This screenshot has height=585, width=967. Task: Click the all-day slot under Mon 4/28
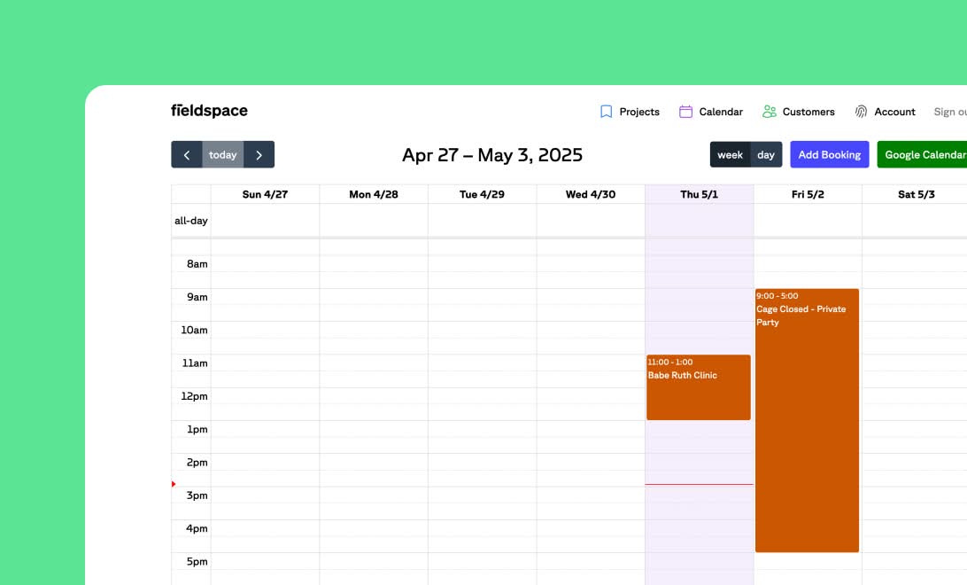(373, 220)
